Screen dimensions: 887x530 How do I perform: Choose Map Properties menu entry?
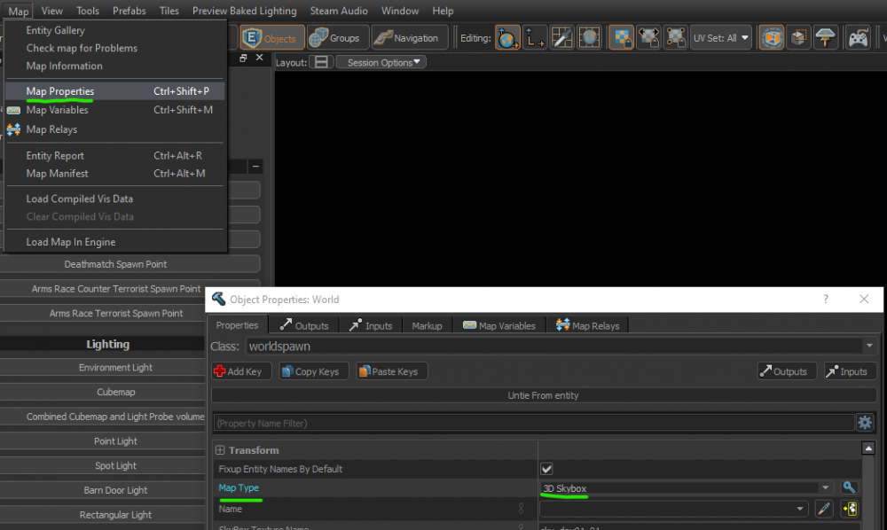click(x=114, y=91)
